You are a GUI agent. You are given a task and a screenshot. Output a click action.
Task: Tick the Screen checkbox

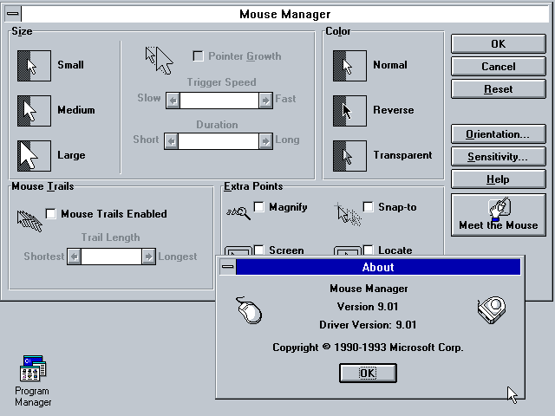(259, 250)
